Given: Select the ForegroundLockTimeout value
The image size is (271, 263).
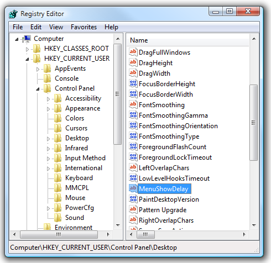Looking at the screenshot, I should click(x=175, y=157).
